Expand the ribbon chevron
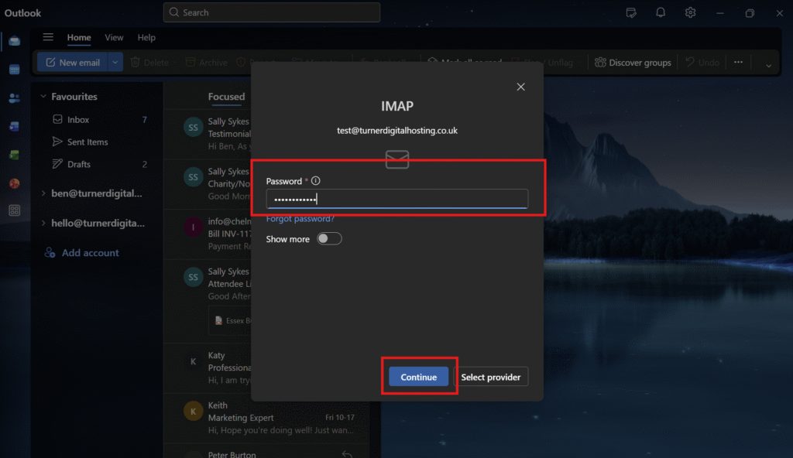 pyautogui.click(x=768, y=65)
